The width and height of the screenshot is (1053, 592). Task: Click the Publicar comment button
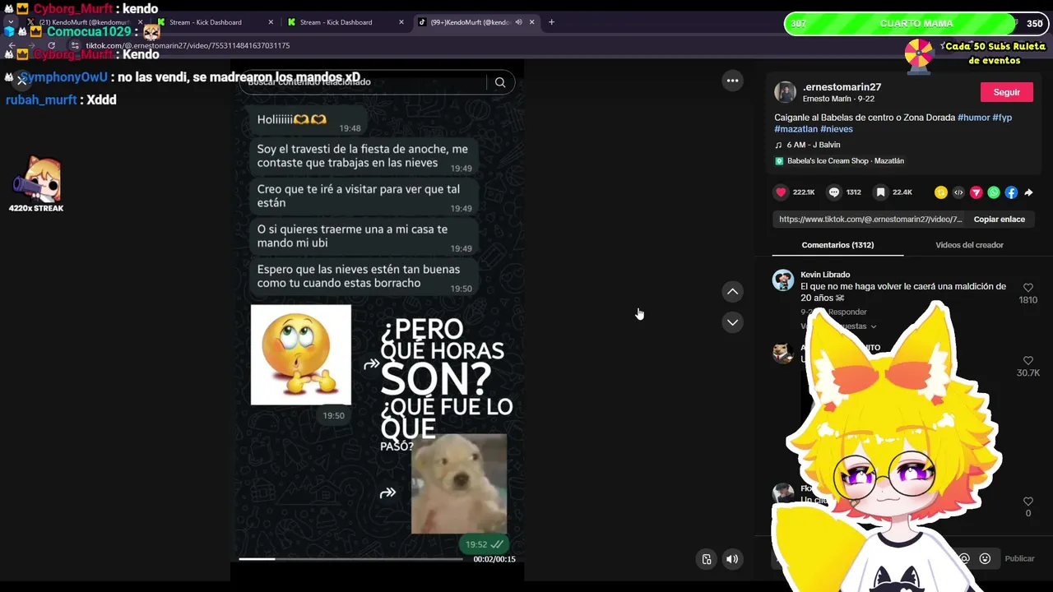click(x=1019, y=558)
